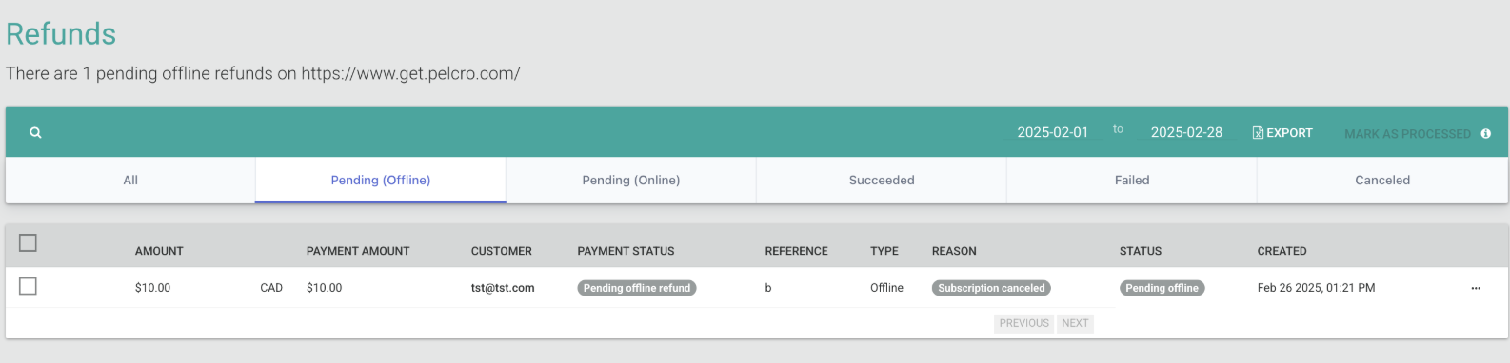This screenshot has height=363, width=1510.
Task: Open customer tst@tst.com
Action: pos(503,288)
